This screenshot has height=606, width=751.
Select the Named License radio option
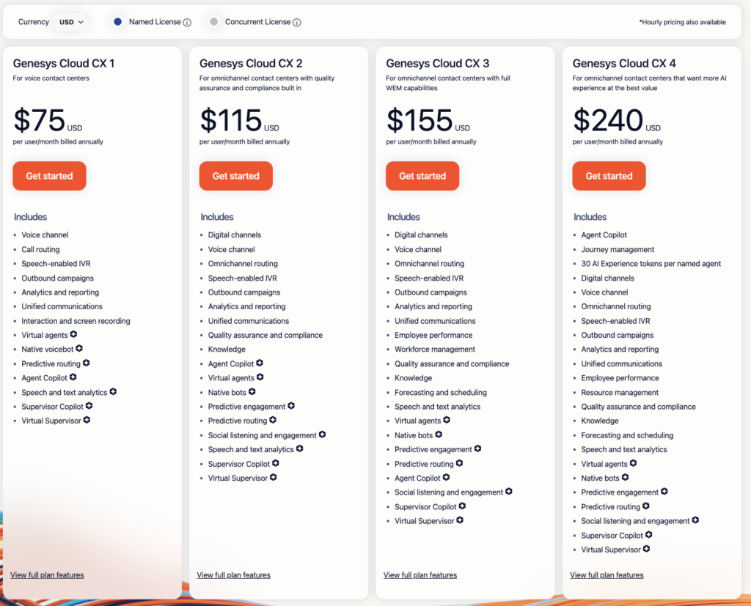(x=118, y=22)
